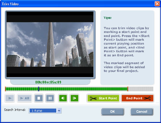Click the 'Tips:' heading
This screenshot has height=123, width=161.
coord(108,18)
